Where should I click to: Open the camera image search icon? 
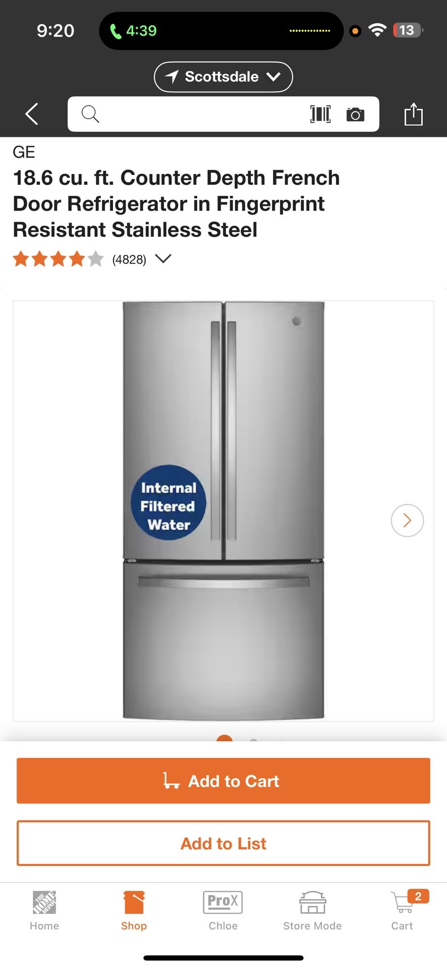[x=355, y=115]
